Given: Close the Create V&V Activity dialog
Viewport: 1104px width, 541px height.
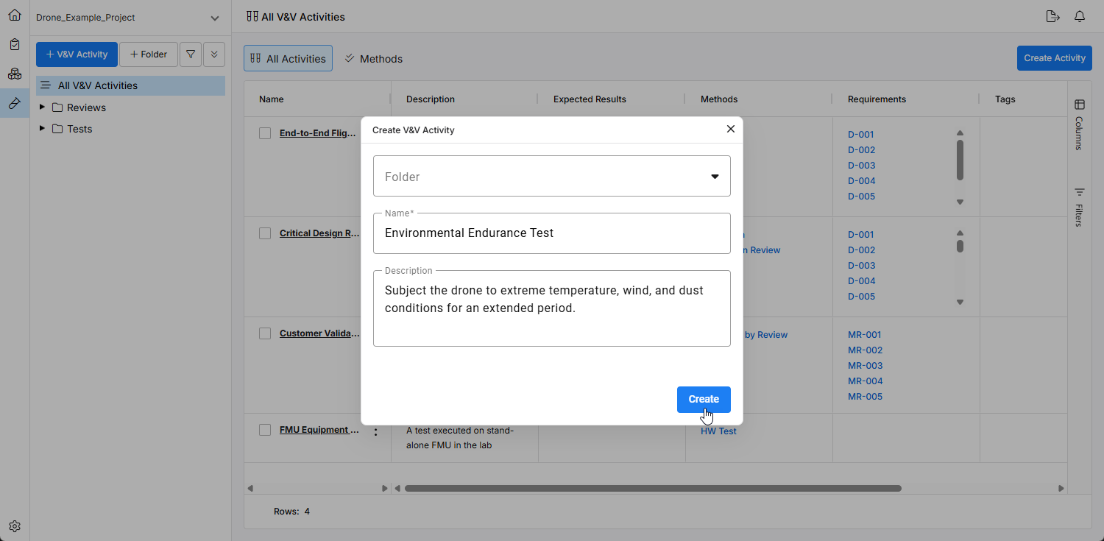Looking at the screenshot, I should click(x=731, y=129).
